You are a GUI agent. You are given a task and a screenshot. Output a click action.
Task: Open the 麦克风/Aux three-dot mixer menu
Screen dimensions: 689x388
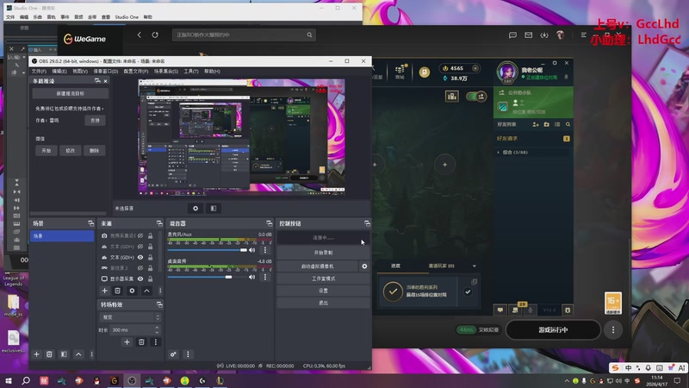[x=265, y=250]
